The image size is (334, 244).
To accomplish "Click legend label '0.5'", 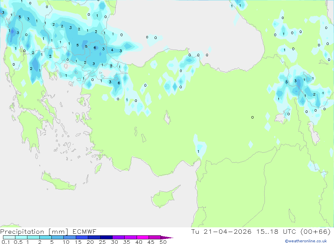I will coord(18,242).
